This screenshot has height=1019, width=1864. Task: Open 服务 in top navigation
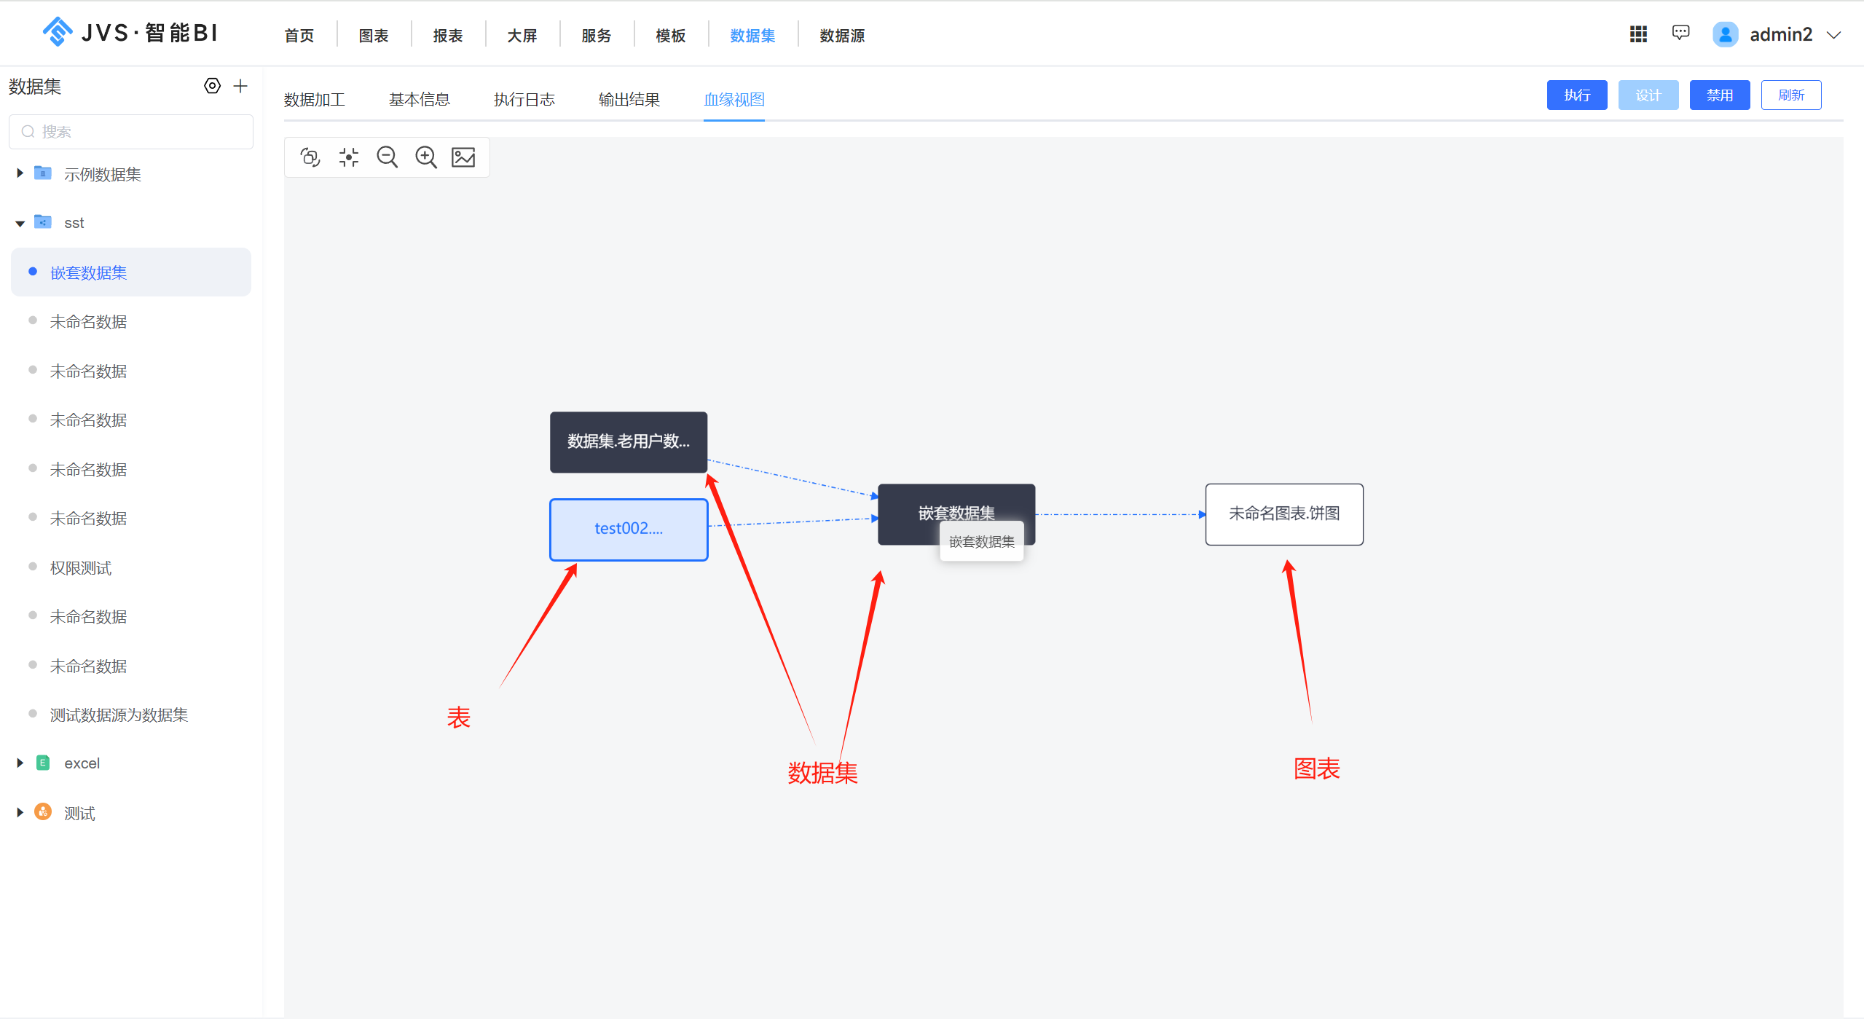[x=597, y=35]
